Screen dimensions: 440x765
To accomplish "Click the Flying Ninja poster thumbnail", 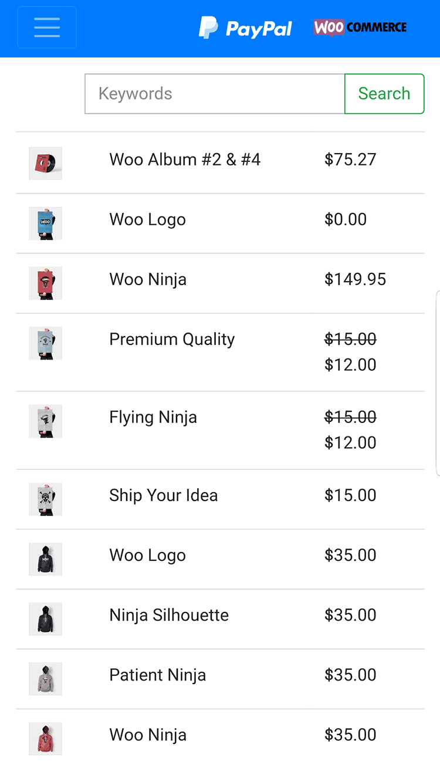I will 45,421.
